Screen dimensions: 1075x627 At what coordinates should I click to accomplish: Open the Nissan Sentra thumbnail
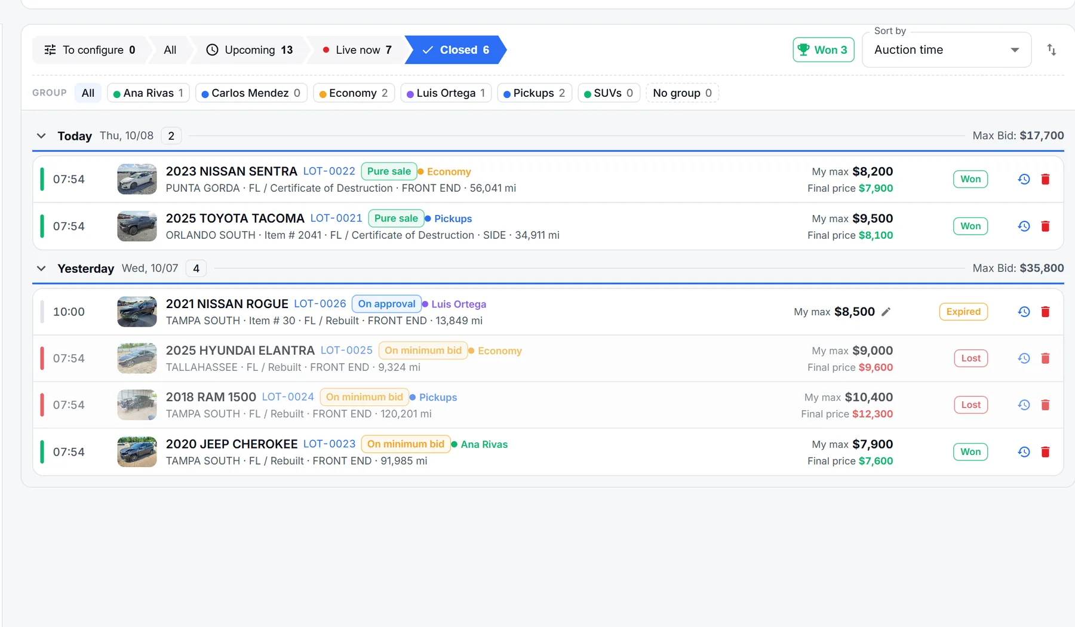tap(137, 179)
